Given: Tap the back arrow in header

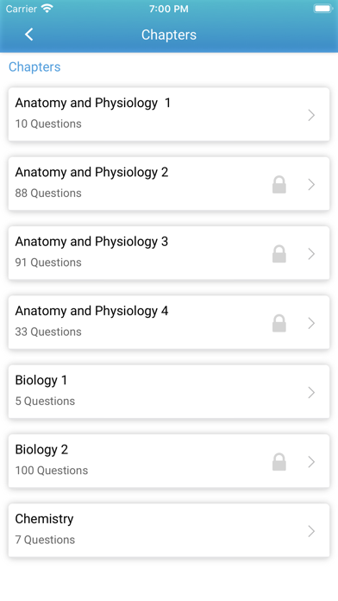Looking at the screenshot, I should (x=29, y=35).
